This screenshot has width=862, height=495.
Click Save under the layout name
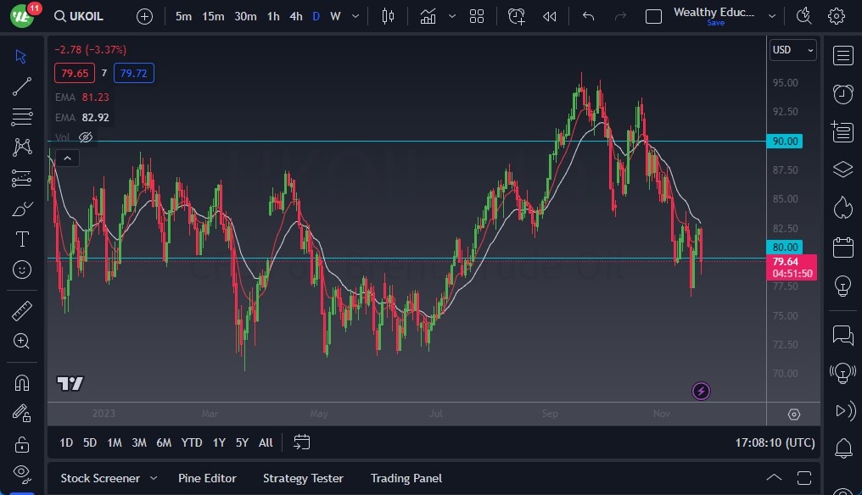point(715,23)
